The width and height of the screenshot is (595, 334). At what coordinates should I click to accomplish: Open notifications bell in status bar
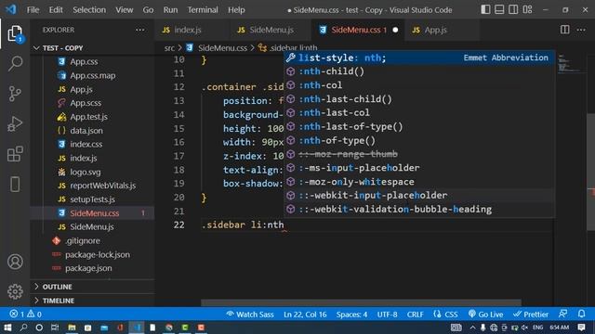(581, 314)
